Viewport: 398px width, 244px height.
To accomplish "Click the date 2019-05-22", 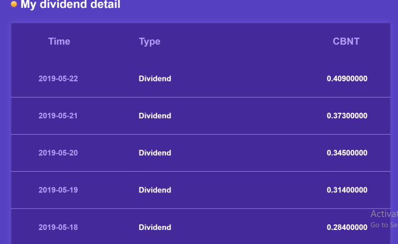I will [x=58, y=79].
